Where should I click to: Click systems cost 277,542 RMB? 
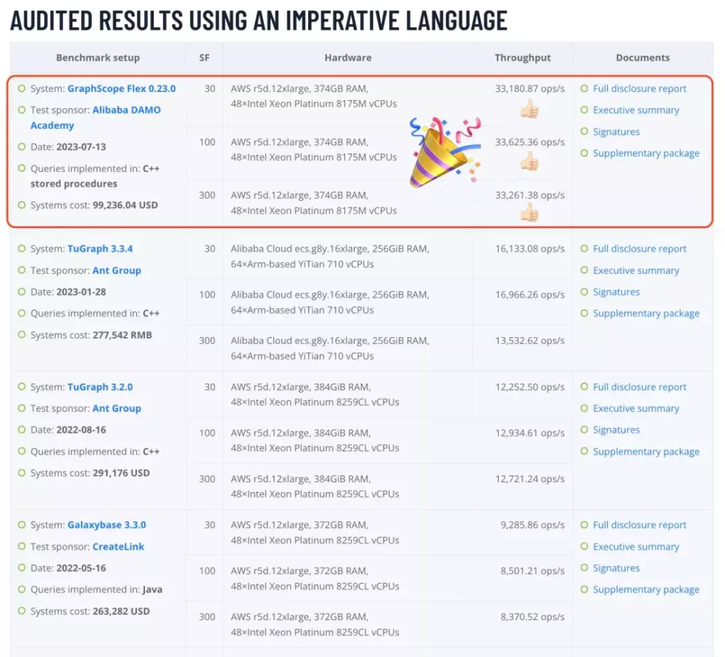pyautogui.click(x=122, y=335)
